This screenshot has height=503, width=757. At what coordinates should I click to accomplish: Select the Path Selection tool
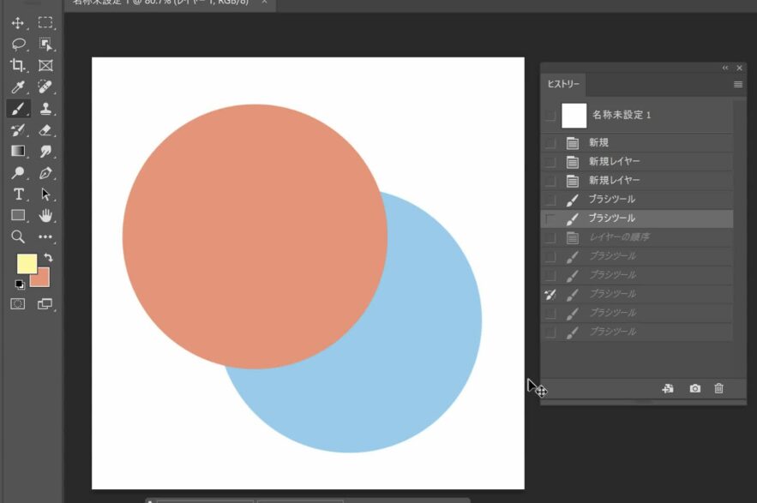(45, 194)
